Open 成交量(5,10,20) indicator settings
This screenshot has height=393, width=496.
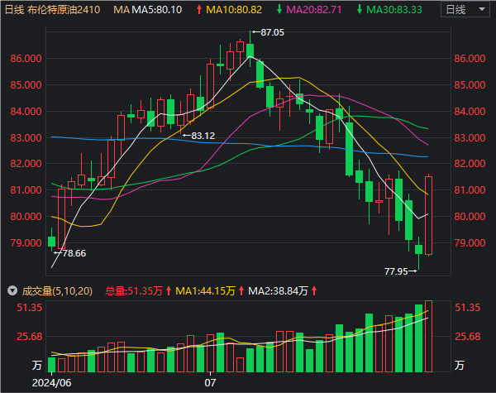57,290
